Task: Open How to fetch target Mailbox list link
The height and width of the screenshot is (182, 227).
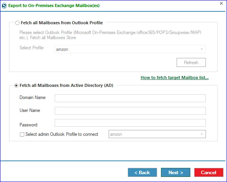Action: click(x=175, y=77)
